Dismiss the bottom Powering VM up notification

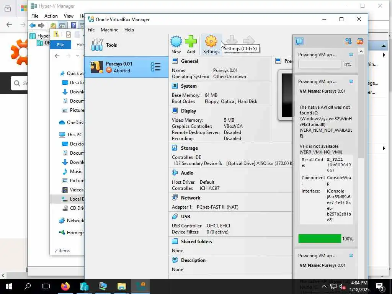351,255
